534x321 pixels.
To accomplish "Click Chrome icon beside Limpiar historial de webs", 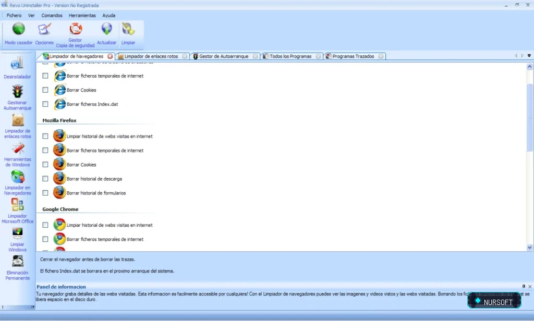I will click(59, 225).
